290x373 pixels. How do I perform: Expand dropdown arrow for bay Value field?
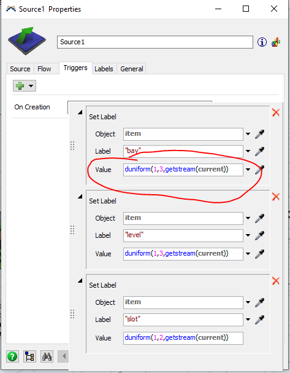(248, 170)
